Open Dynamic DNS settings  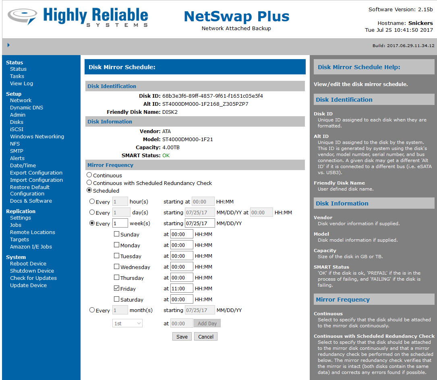click(27, 108)
